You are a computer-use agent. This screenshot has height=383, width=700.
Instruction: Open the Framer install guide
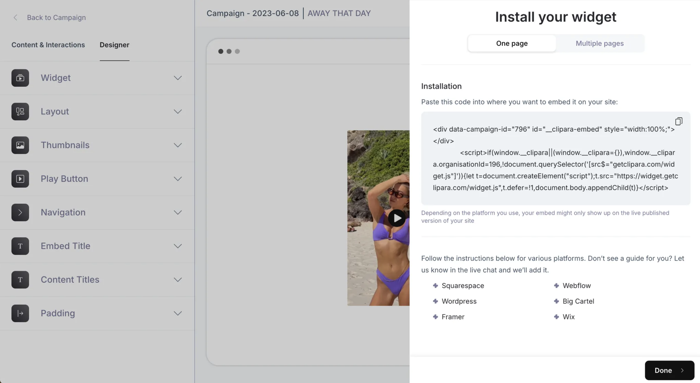(x=453, y=317)
